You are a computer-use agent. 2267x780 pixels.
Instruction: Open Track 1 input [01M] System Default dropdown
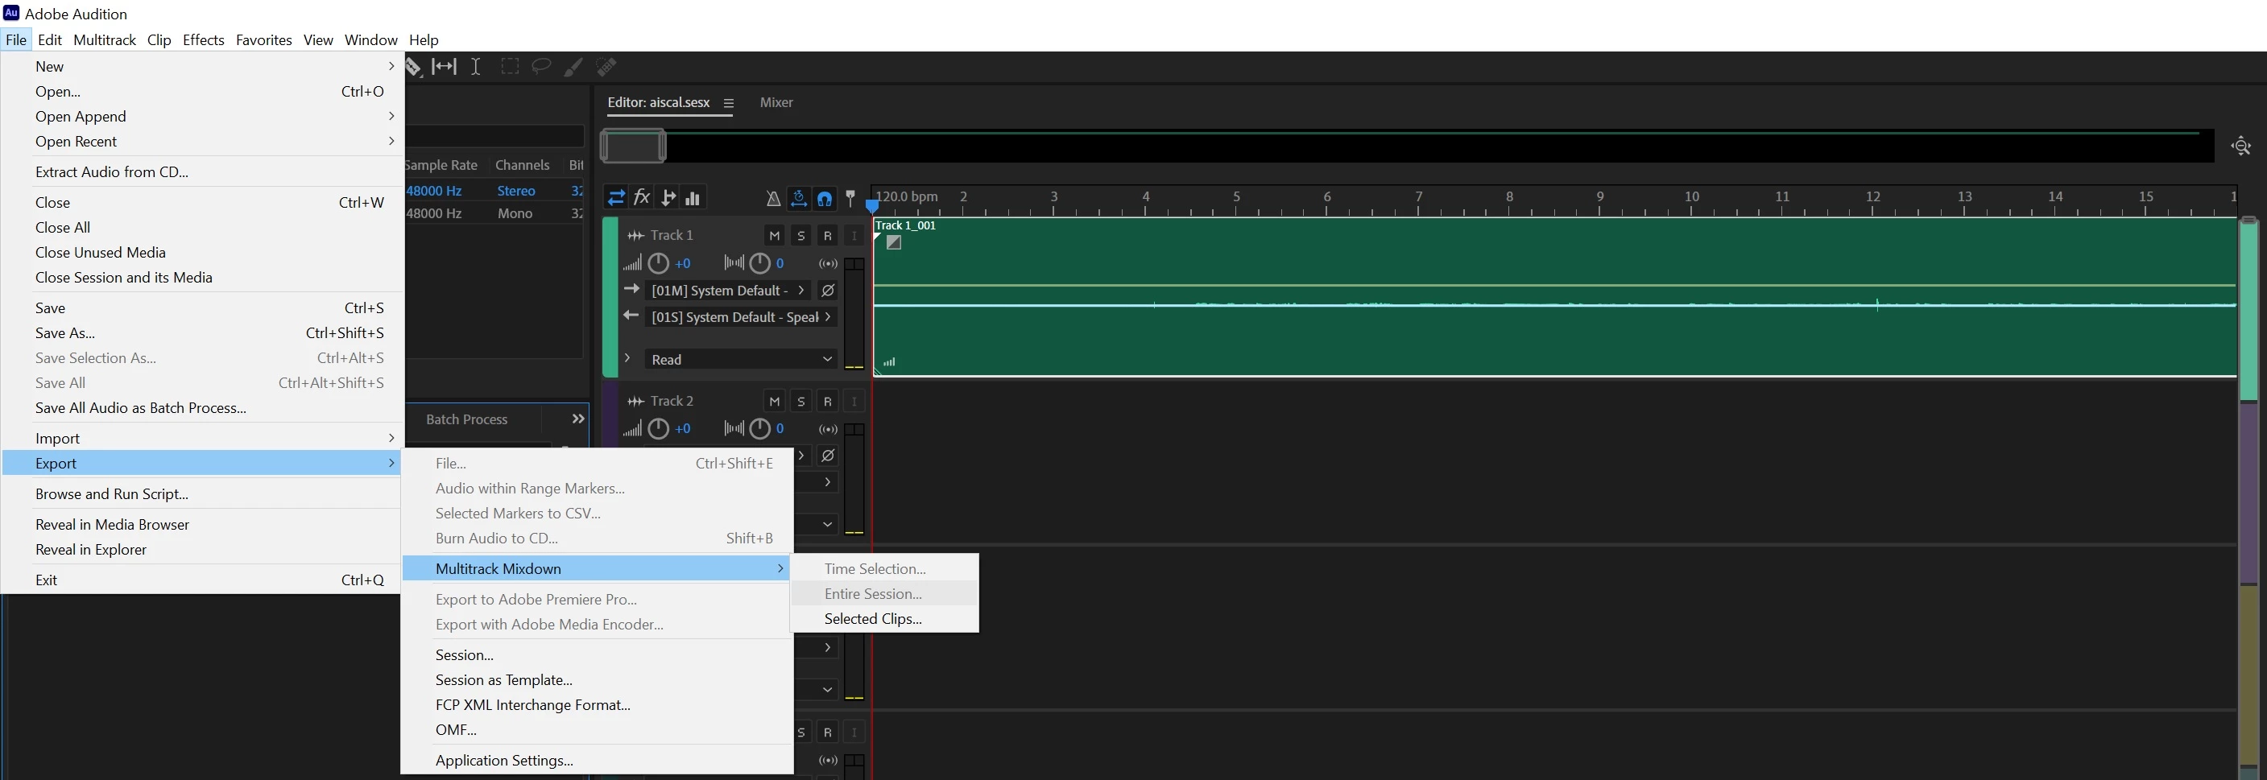coord(728,291)
